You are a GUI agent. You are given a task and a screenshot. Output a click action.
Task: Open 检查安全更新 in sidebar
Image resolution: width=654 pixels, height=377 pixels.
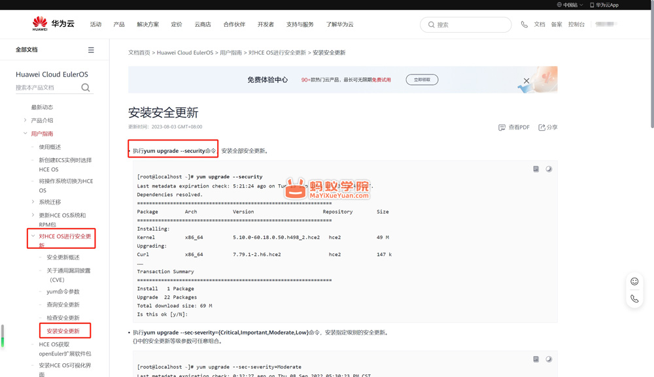[x=63, y=318]
